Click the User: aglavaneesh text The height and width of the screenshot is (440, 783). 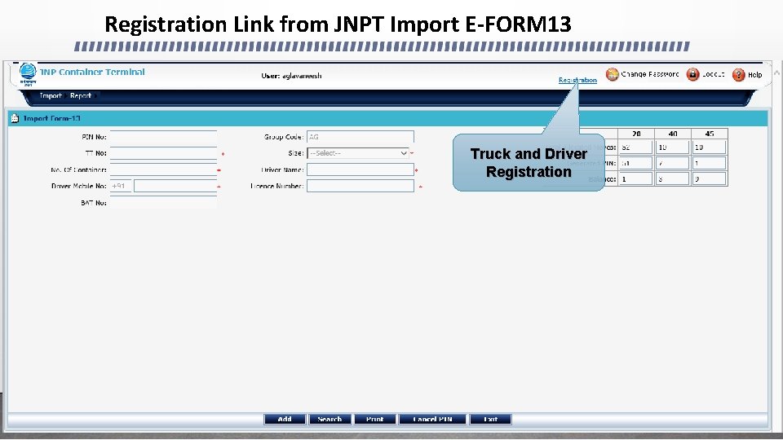[x=291, y=76]
